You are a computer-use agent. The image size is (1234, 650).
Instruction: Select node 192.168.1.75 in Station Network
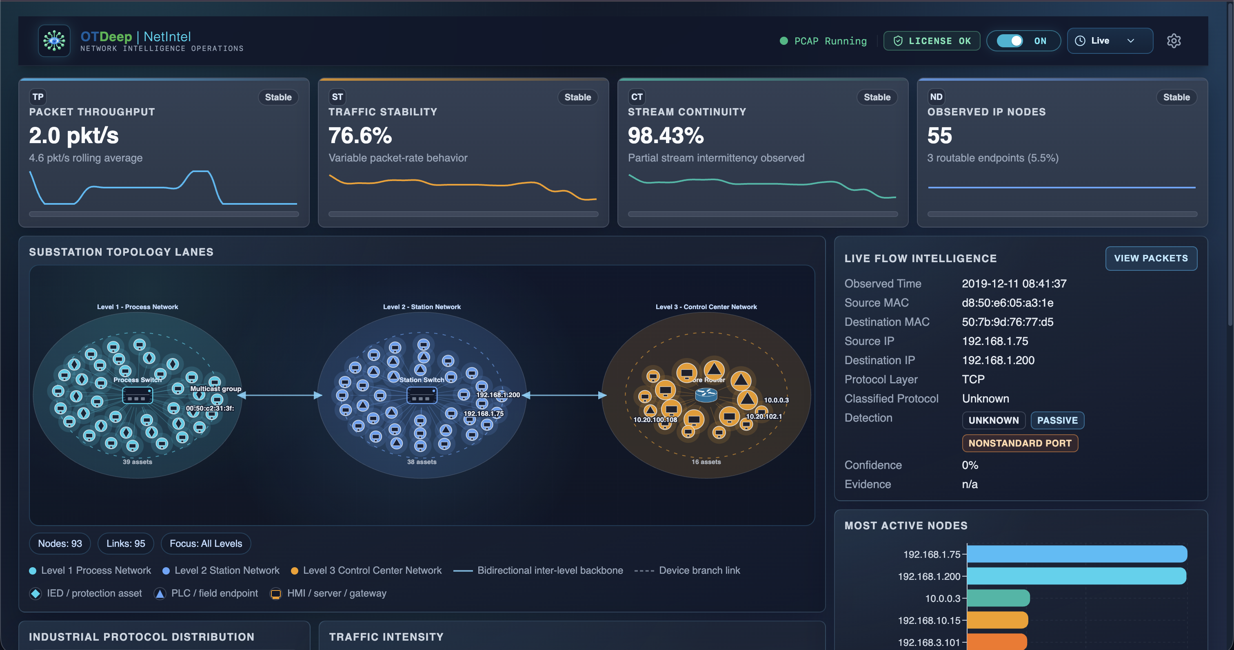click(x=451, y=413)
